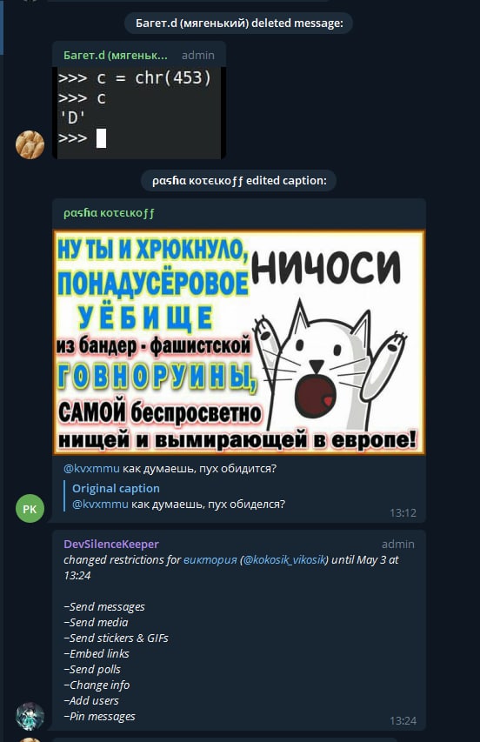Open the green PK profile avatar
Screen dimensions: 480x742
[30, 509]
